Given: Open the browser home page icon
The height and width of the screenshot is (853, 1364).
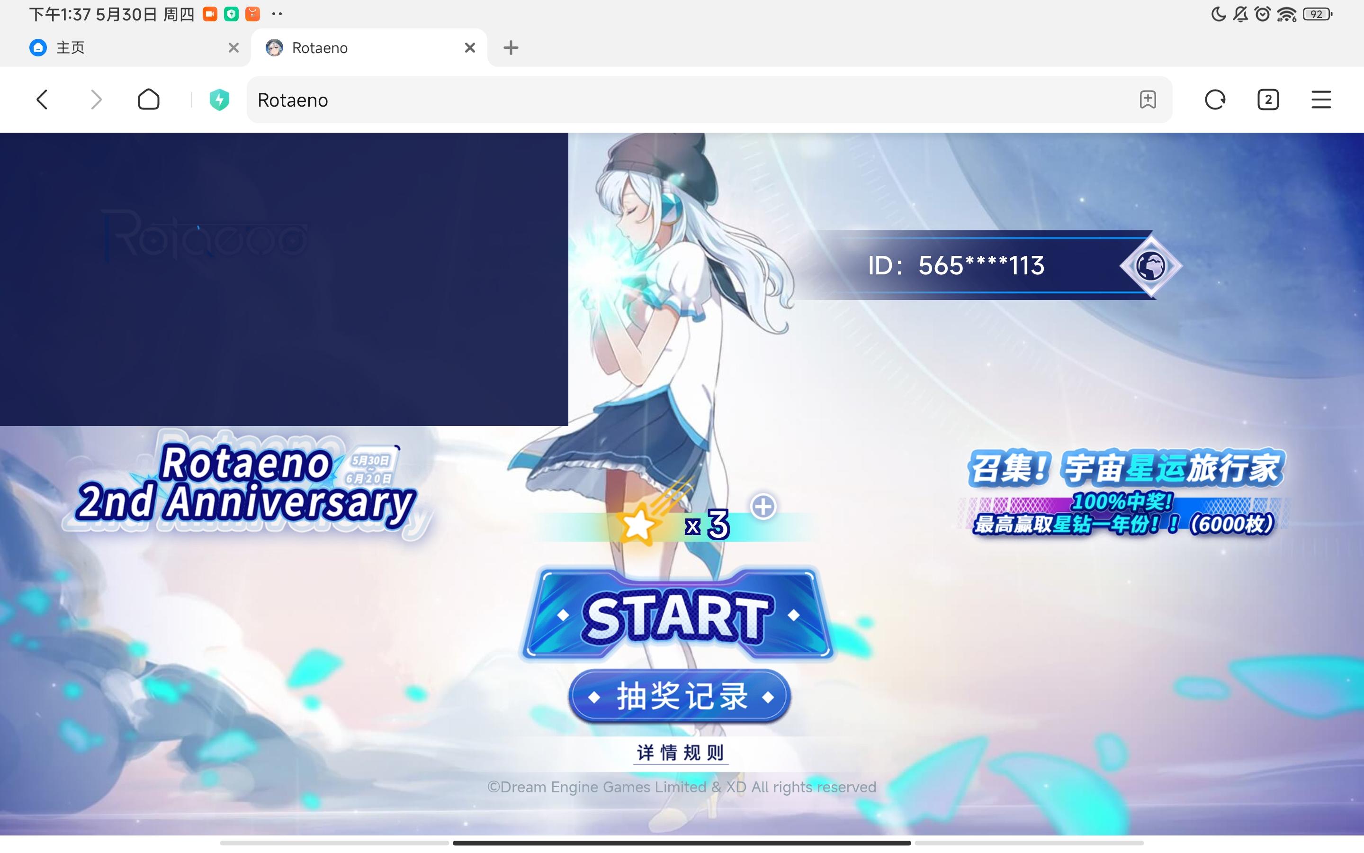Looking at the screenshot, I should coord(149,100).
